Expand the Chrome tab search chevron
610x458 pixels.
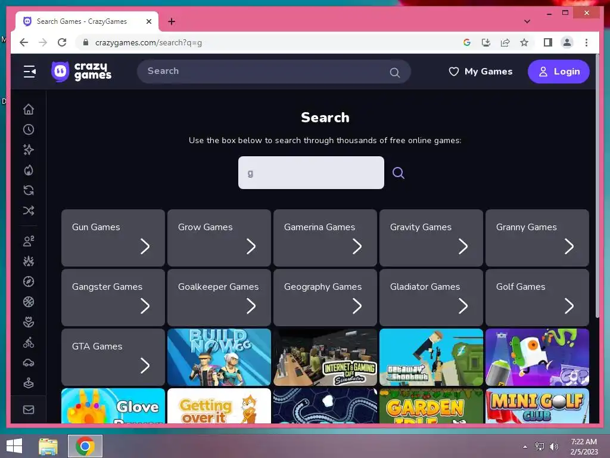click(527, 21)
